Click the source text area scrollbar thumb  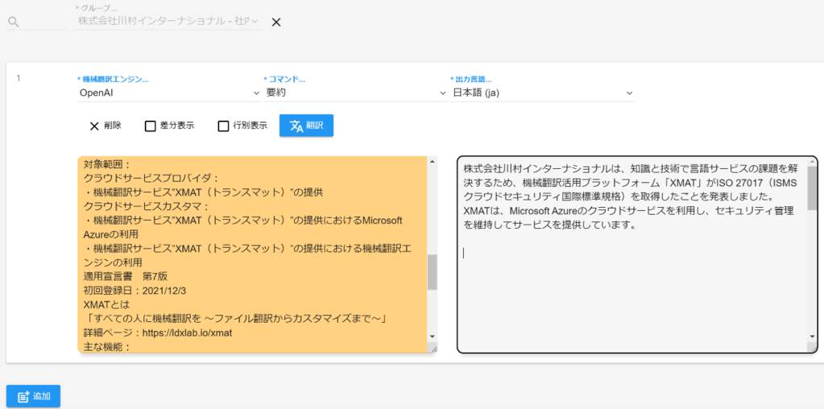(x=432, y=272)
